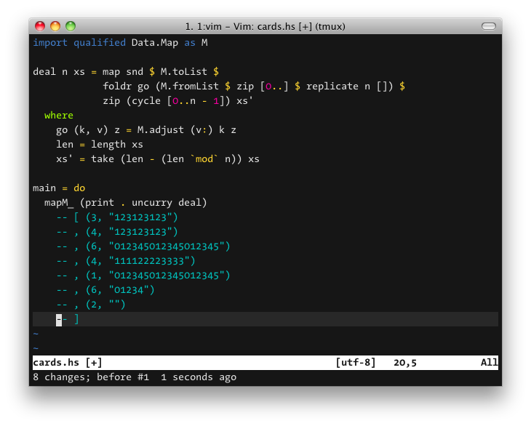
Task: Click 'cards.hs [+]' in the status line
Action: tap(68, 363)
